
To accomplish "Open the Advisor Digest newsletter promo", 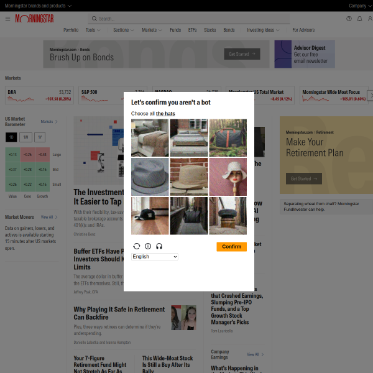I will (x=305, y=54).
